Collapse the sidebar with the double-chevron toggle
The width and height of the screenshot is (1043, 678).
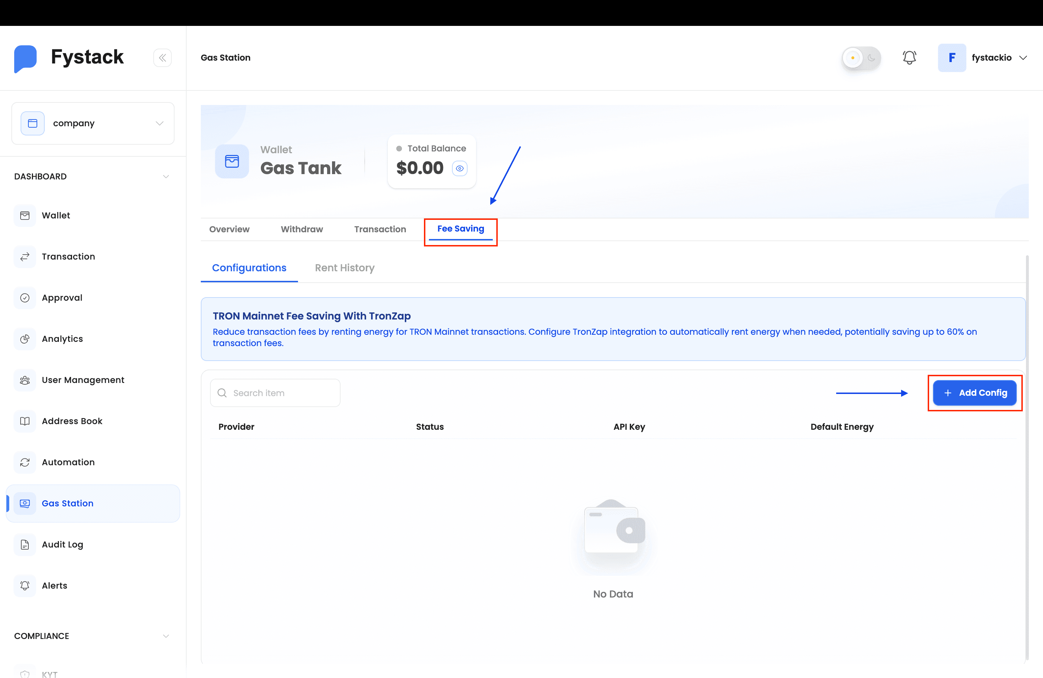pyautogui.click(x=162, y=57)
